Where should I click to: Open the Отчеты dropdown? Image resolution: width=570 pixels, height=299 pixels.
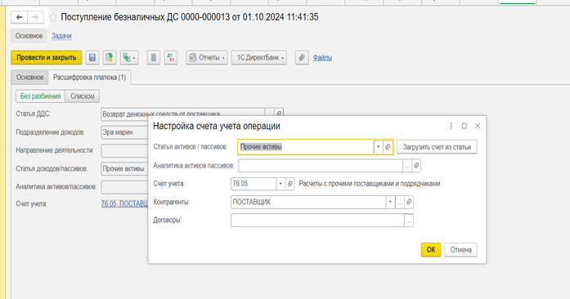pyautogui.click(x=207, y=57)
